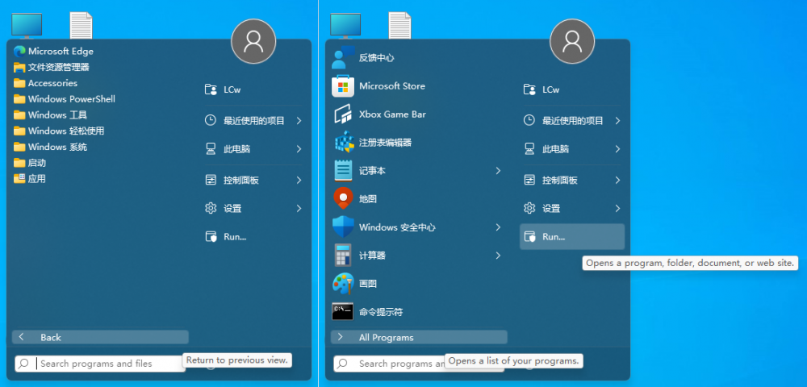Launch Microsoft Store
Image resolution: width=807 pixels, height=387 pixels.
pyautogui.click(x=419, y=85)
